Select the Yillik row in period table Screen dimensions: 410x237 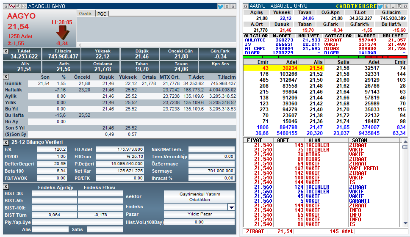120,102
